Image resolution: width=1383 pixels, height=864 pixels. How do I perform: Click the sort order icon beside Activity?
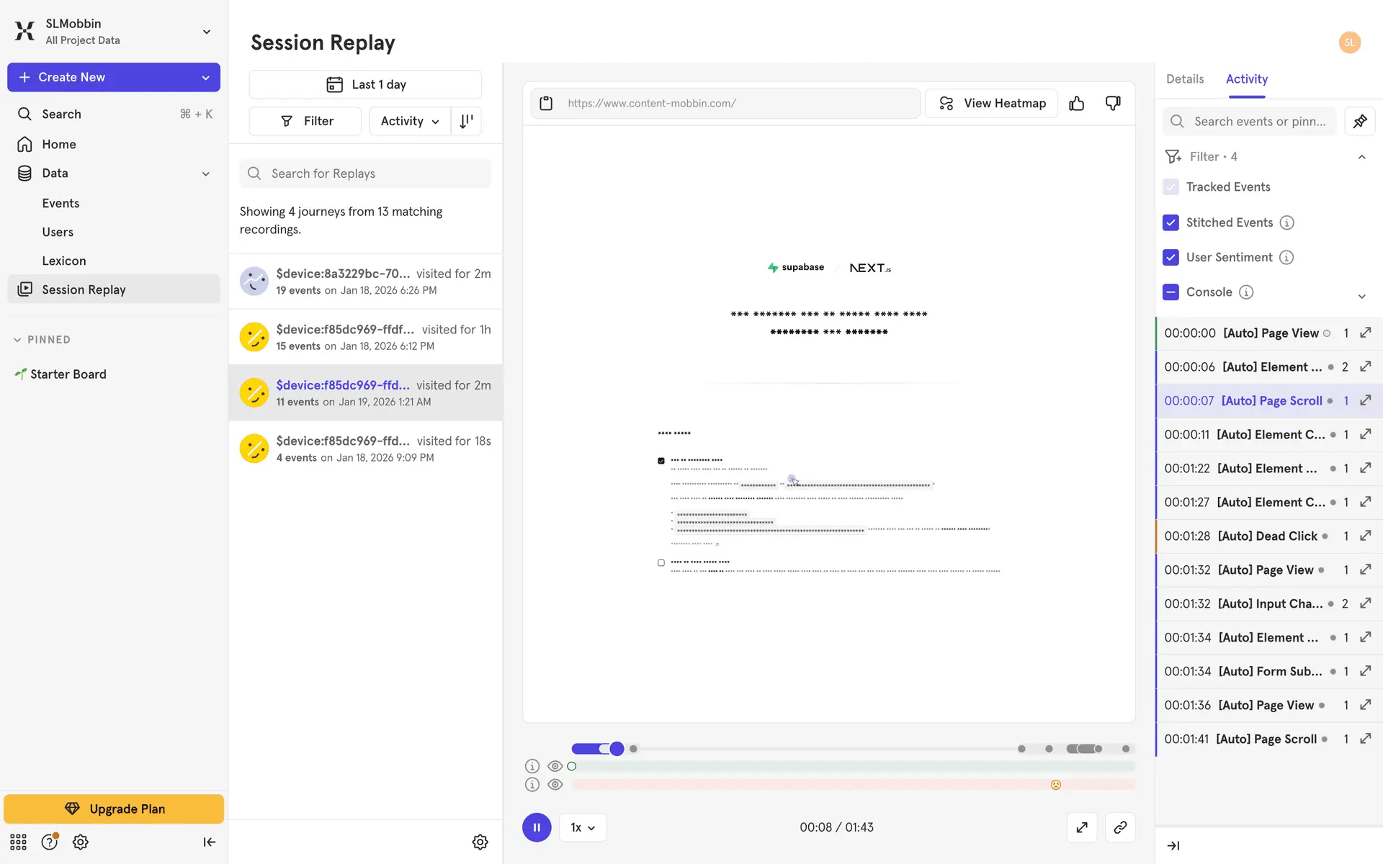[x=466, y=121]
